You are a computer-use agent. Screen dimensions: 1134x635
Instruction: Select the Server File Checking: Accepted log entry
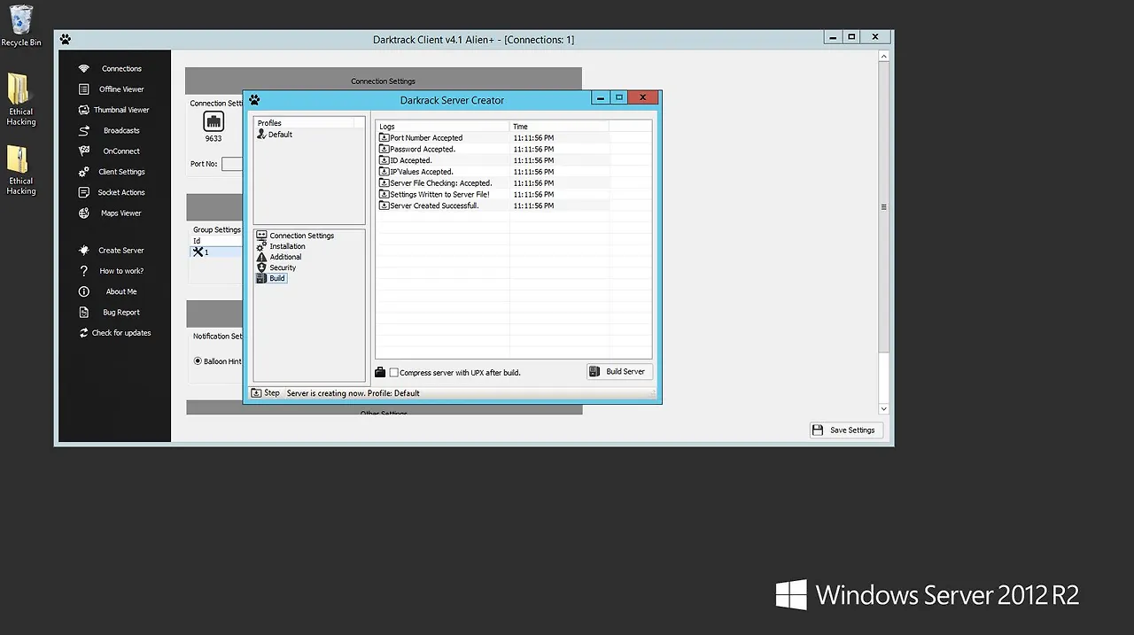click(441, 183)
